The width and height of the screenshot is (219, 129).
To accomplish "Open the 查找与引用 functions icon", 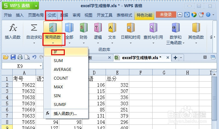I will click(153, 28).
